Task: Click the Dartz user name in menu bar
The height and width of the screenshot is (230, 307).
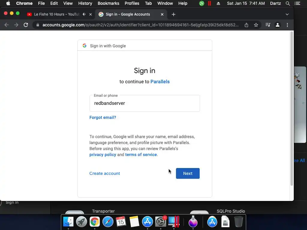Action: pyautogui.click(x=275, y=3)
